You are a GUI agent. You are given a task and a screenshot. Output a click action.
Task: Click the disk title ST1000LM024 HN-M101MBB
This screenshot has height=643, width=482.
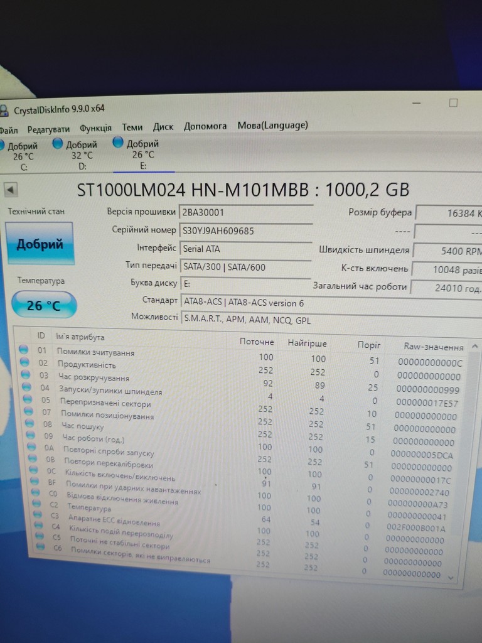pyautogui.click(x=193, y=190)
